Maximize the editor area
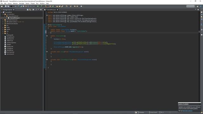The image size is (203, 114). (x=198, y=9)
